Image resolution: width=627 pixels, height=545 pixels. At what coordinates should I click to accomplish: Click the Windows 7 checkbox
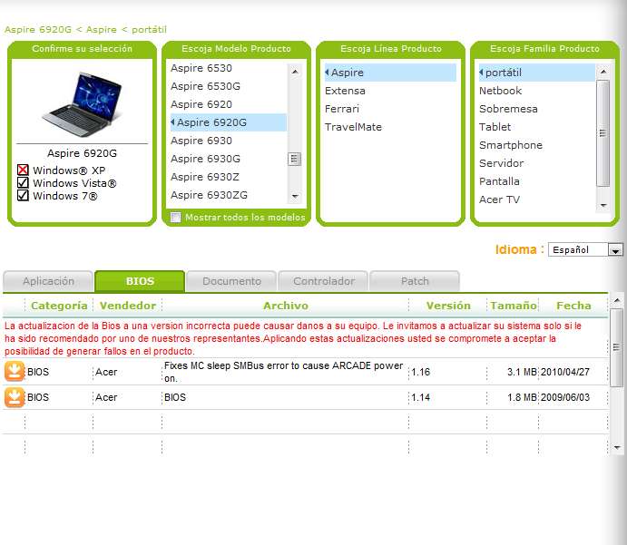point(23,195)
